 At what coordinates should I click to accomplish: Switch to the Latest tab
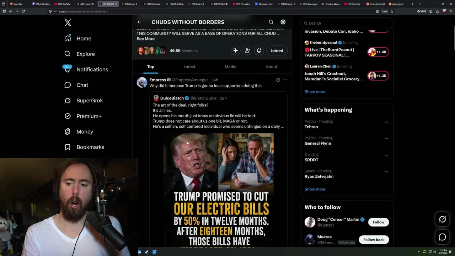pyautogui.click(x=189, y=67)
